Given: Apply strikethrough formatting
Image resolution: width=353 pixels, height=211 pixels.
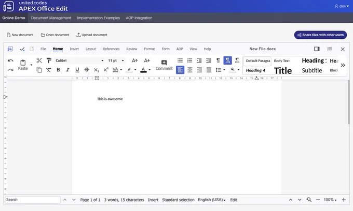Looking at the screenshot, I should point(87,70).
